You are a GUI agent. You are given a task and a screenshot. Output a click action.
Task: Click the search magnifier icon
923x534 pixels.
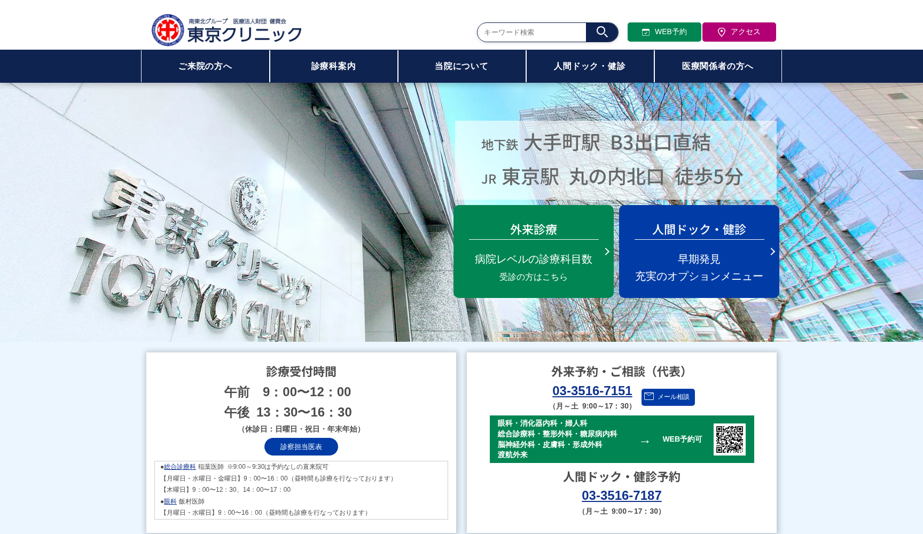pos(603,32)
